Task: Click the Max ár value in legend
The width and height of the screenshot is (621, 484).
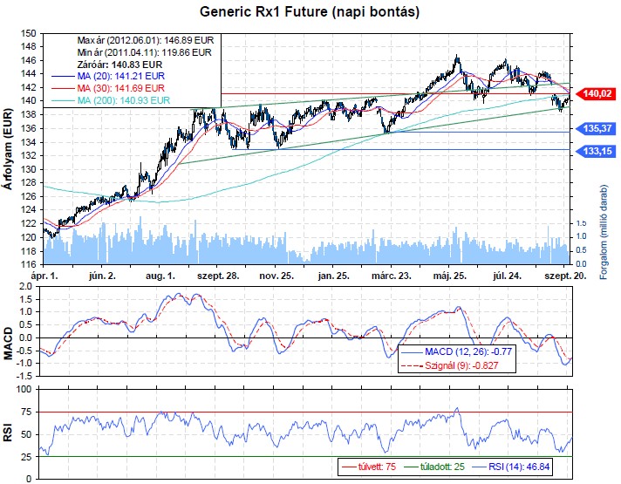Action: point(144,40)
